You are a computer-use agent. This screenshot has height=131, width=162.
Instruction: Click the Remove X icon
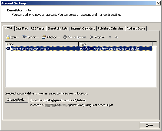[91, 37]
